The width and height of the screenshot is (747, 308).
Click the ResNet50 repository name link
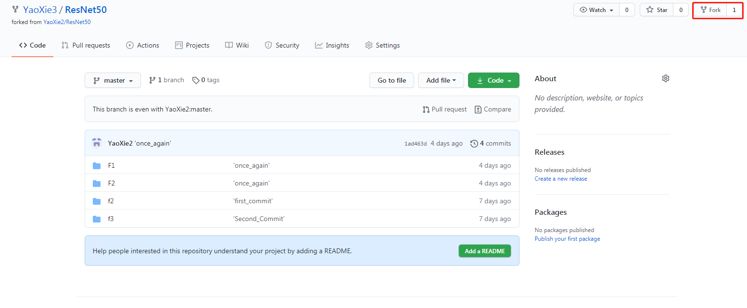click(x=86, y=10)
